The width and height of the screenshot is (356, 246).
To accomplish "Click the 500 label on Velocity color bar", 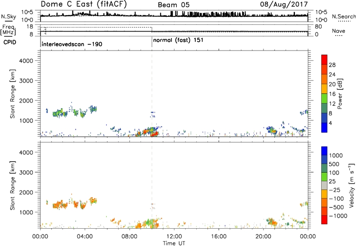I will point(335,164).
